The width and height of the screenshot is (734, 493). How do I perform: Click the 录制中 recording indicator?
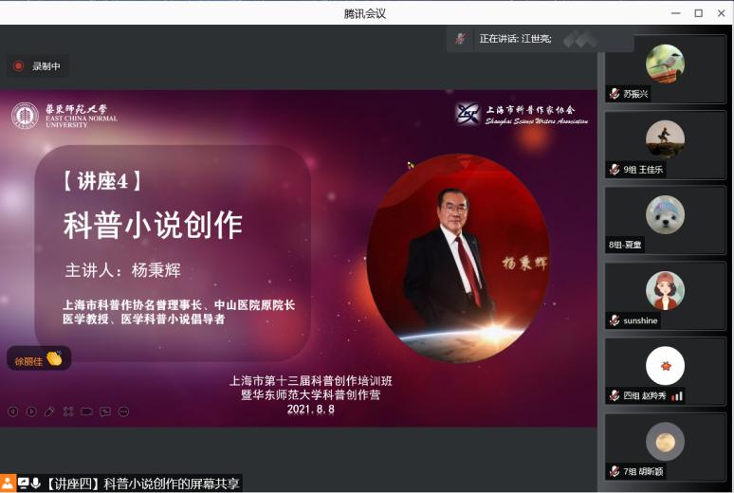(38, 66)
